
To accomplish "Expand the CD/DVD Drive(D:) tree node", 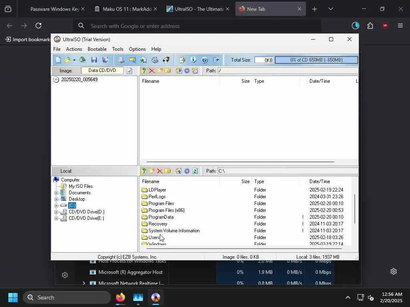I will tap(56, 212).
